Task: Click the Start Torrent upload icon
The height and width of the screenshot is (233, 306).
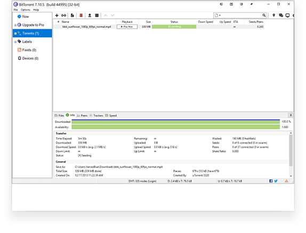Action: (x=90, y=15)
